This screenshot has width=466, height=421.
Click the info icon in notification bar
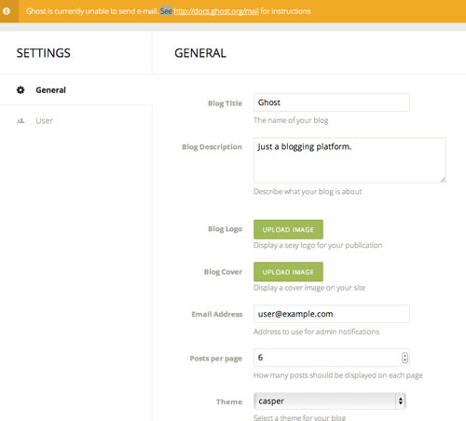pyautogui.click(x=7, y=11)
